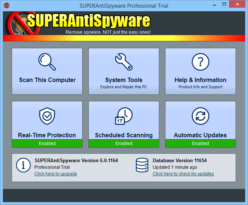Screen dimensions: 248x205
Task: Select the shield Real-Time Protection icon
Action: tap(47, 116)
